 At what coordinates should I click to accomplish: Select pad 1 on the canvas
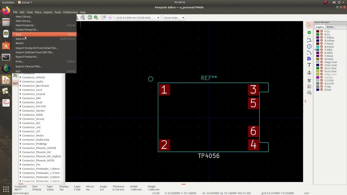pyautogui.click(x=164, y=90)
